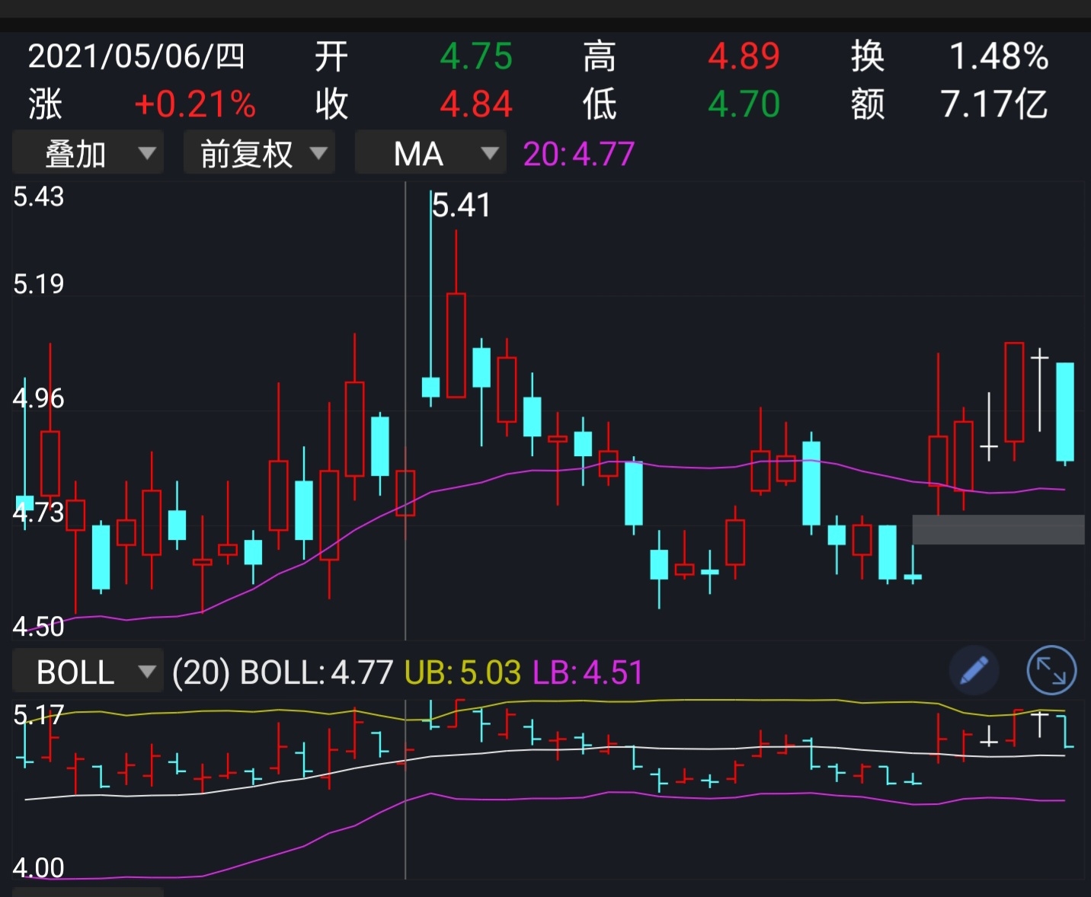1091x897 pixels.
Task: Tap the 5.17 BOLL axis label
Action: pos(38,715)
